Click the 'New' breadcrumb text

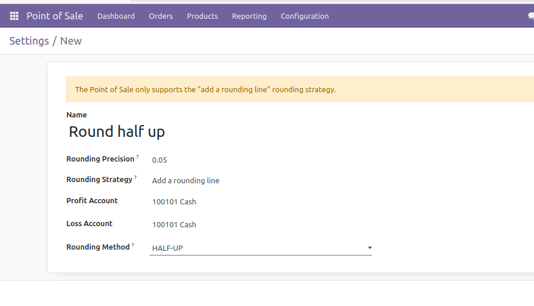click(71, 41)
